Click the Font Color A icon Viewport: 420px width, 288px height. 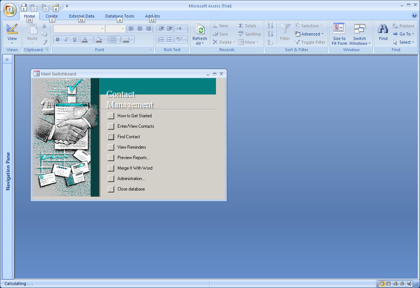[x=84, y=40]
